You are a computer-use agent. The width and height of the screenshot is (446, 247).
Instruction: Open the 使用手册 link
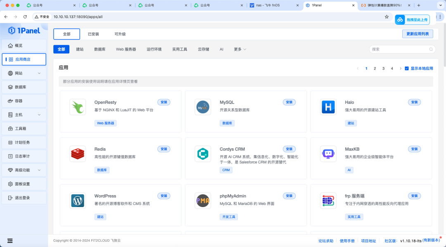coord(347,241)
